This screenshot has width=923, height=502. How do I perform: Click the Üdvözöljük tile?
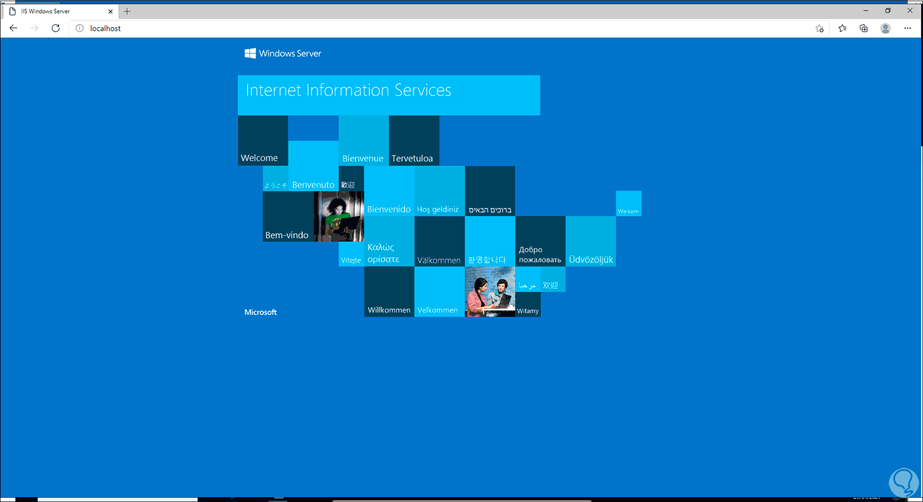[591, 242]
